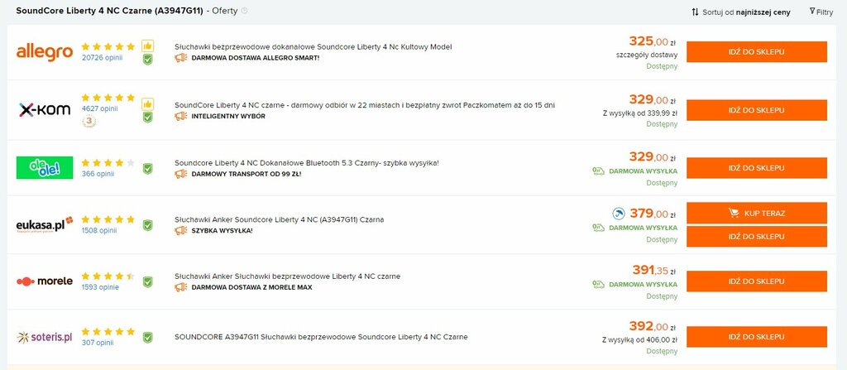This screenshot has width=847, height=370.
Task: Click the ole ole four-star rating
Action: pyautogui.click(x=108, y=163)
